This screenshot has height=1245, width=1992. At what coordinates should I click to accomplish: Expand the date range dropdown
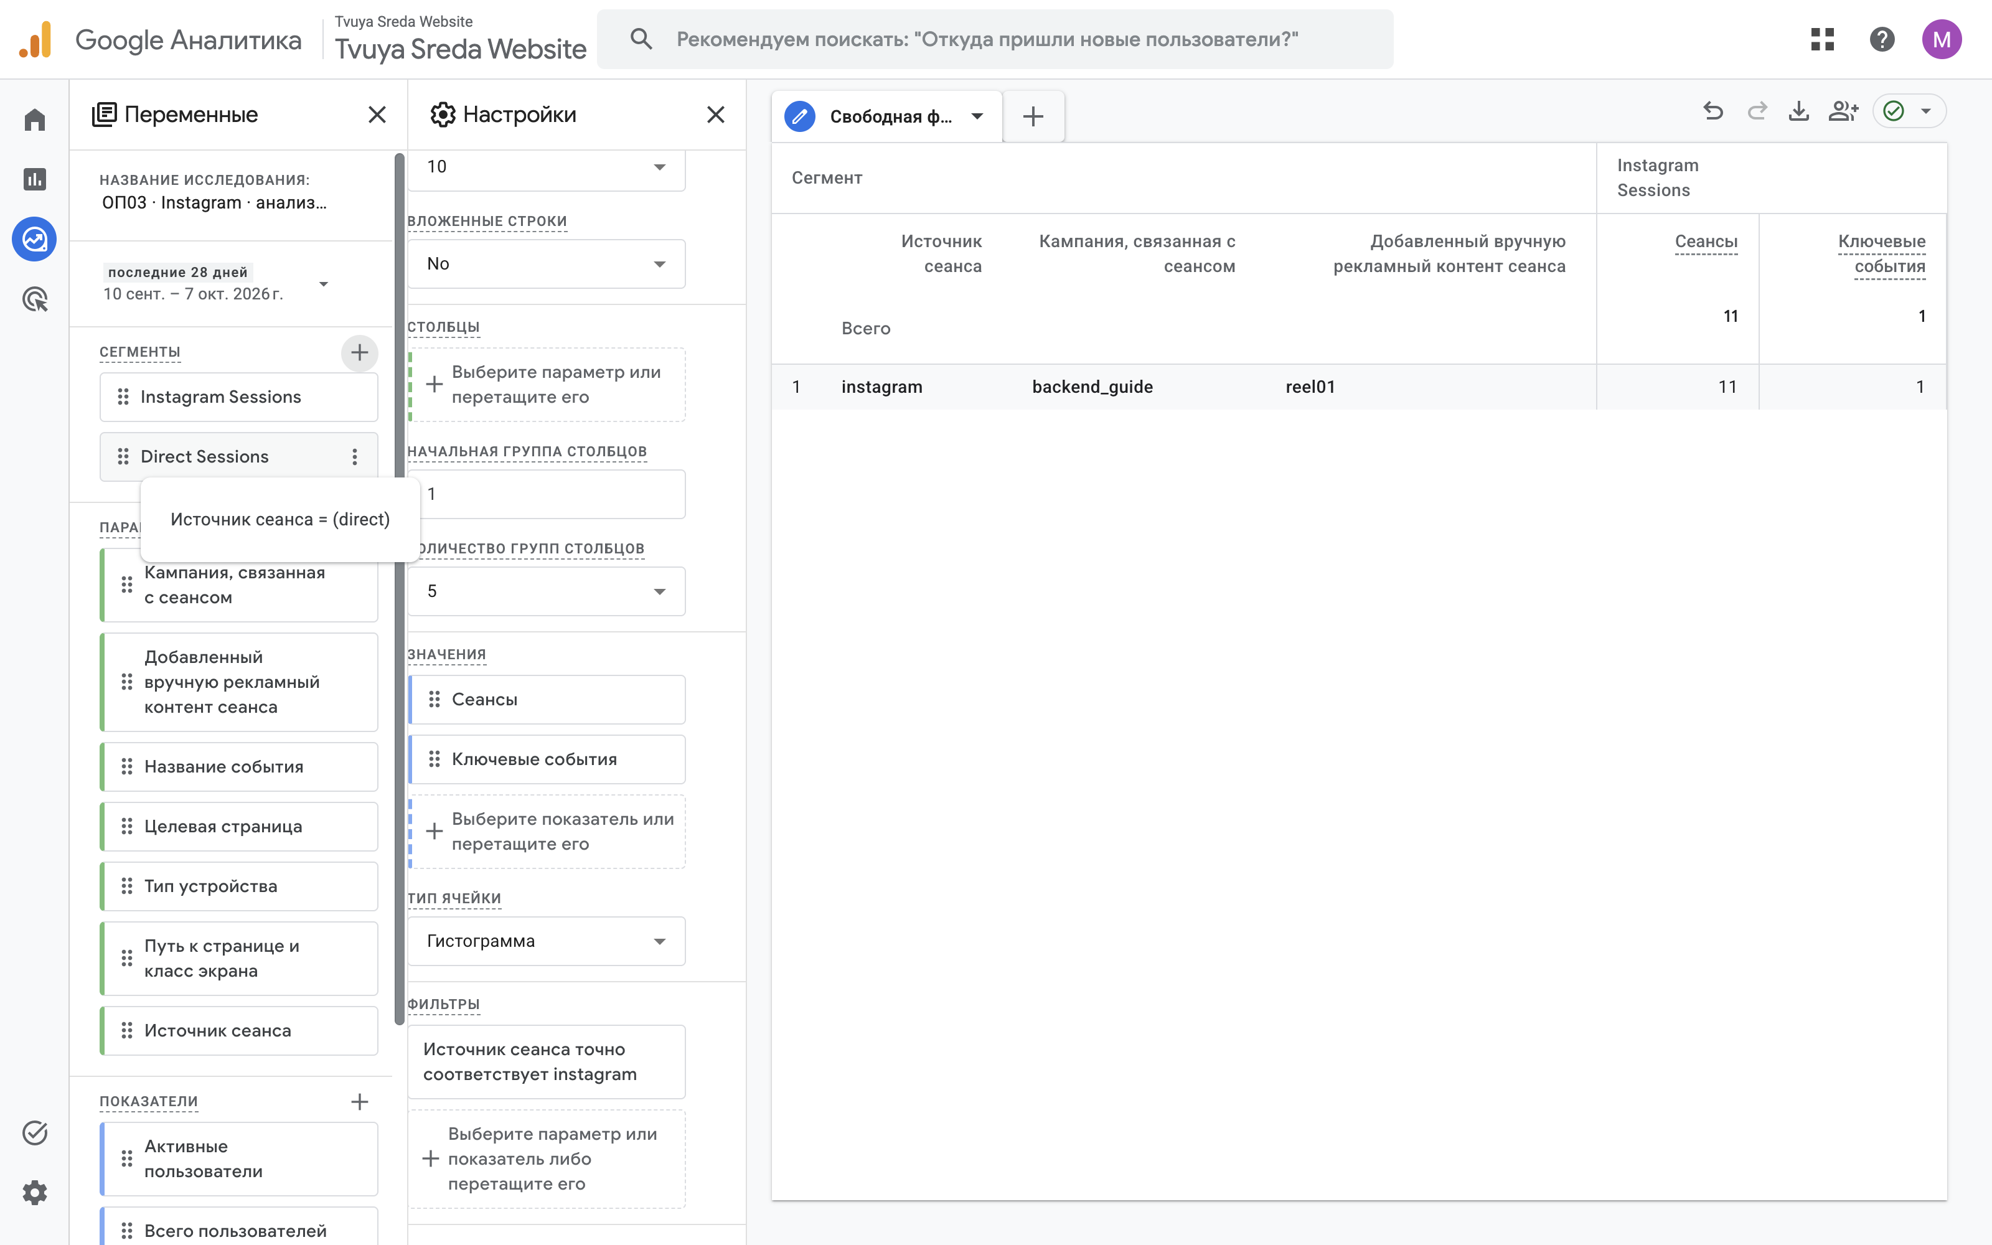[324, 284]
